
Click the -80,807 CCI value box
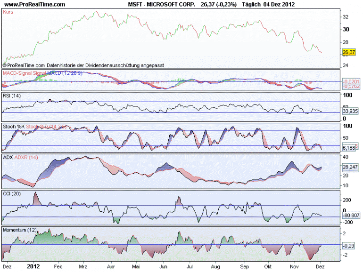[351, 216]
